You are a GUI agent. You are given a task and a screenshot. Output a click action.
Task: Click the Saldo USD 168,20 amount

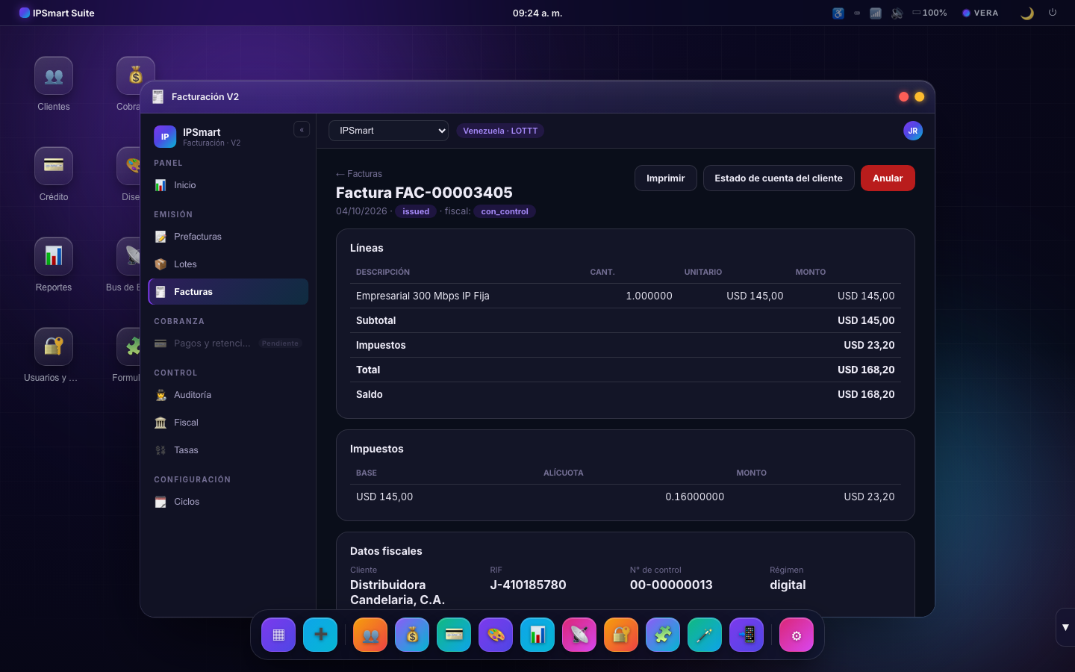[866, 394]
